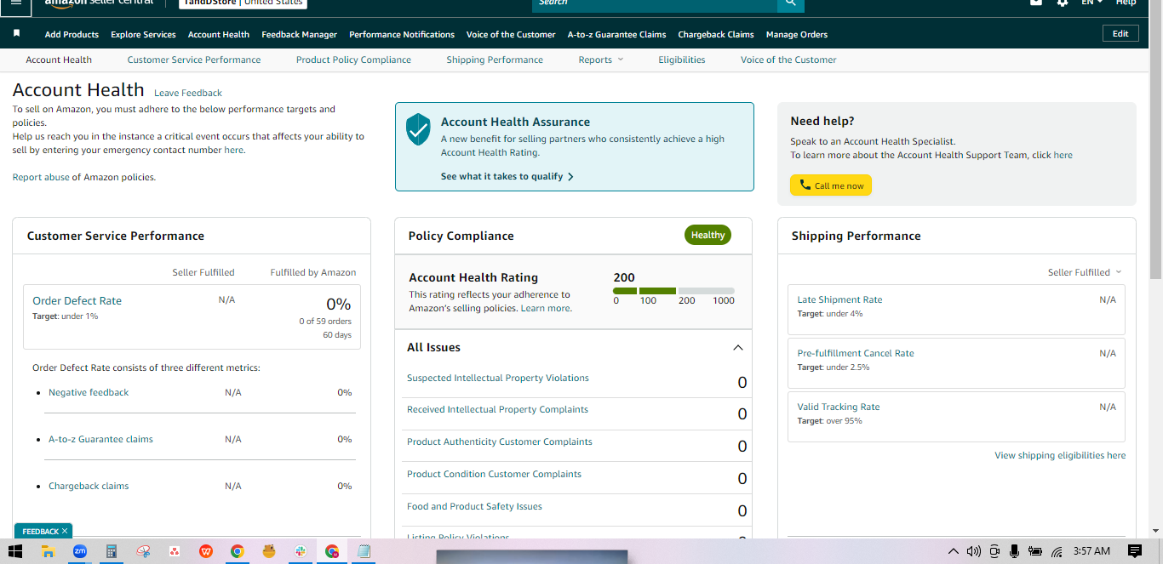
Task: Open the Valid Tracking Rate link
Action: pos(839,407)
